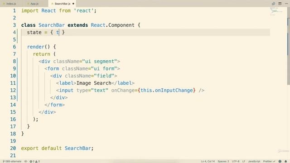The height and width of the screenshot is (163, 290).
Task: Click line number 1 in gutter
Action: pyautogui.click(x=14, y=11)
